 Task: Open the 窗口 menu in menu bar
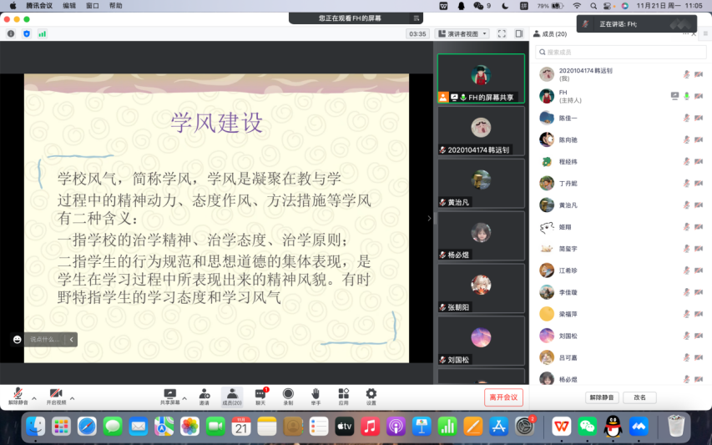[92, 5]
